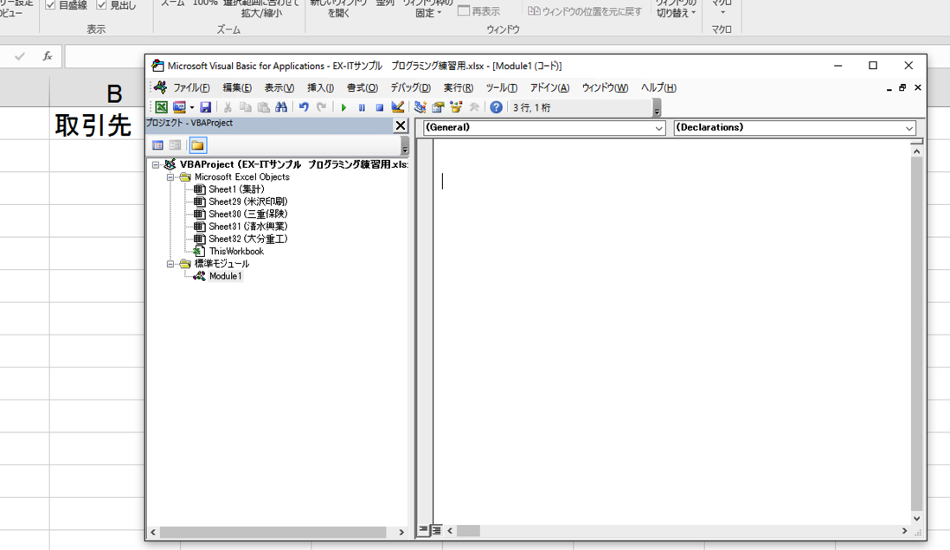
Task: Click the VBA application icon in the menu bar
Action: tap(161, 87)
